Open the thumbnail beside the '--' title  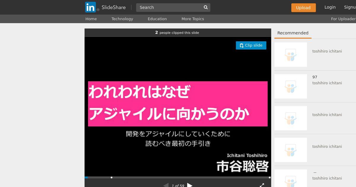point(291,178)
